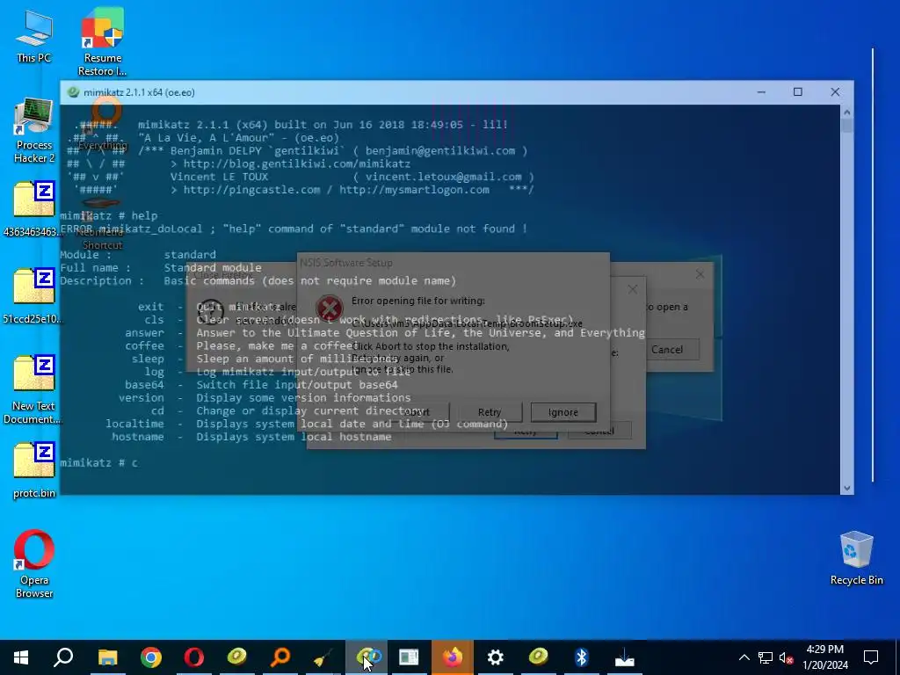Screen dimensions: 900x675
Task: Click Ignore in the NSIS Software Setup dialog
Action: (x=563, y=412)
